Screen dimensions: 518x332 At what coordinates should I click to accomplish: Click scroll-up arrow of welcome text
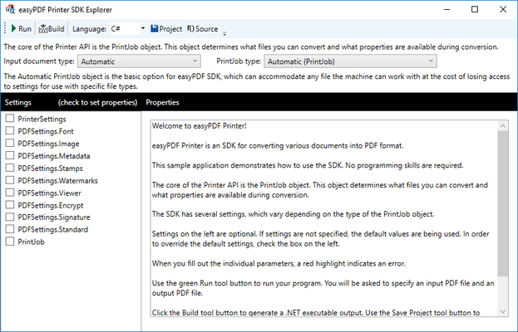tap(503, 126)
